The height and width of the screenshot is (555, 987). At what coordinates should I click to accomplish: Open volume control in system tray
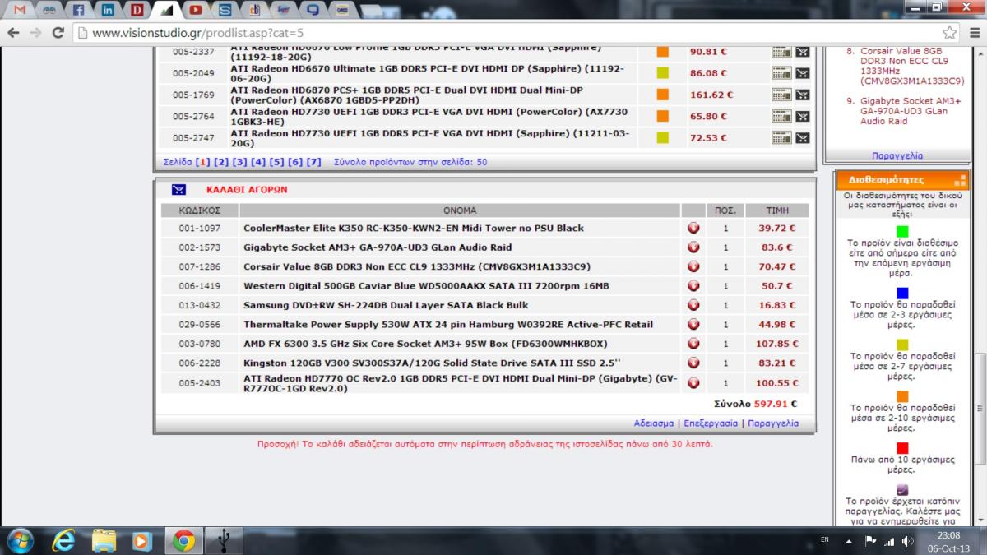pos(908,541)
